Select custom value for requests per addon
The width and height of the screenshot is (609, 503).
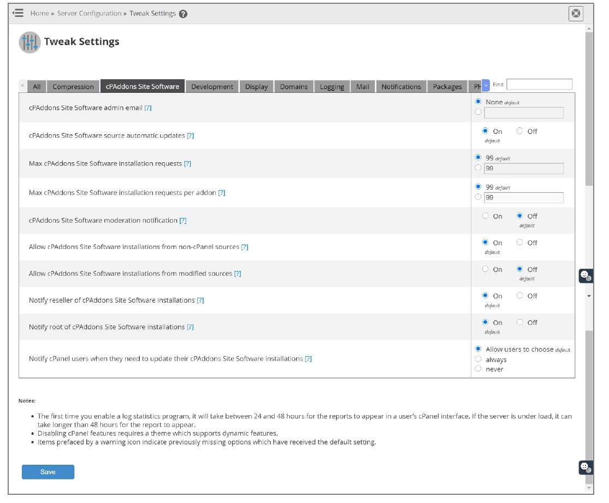tap(478, 197)
